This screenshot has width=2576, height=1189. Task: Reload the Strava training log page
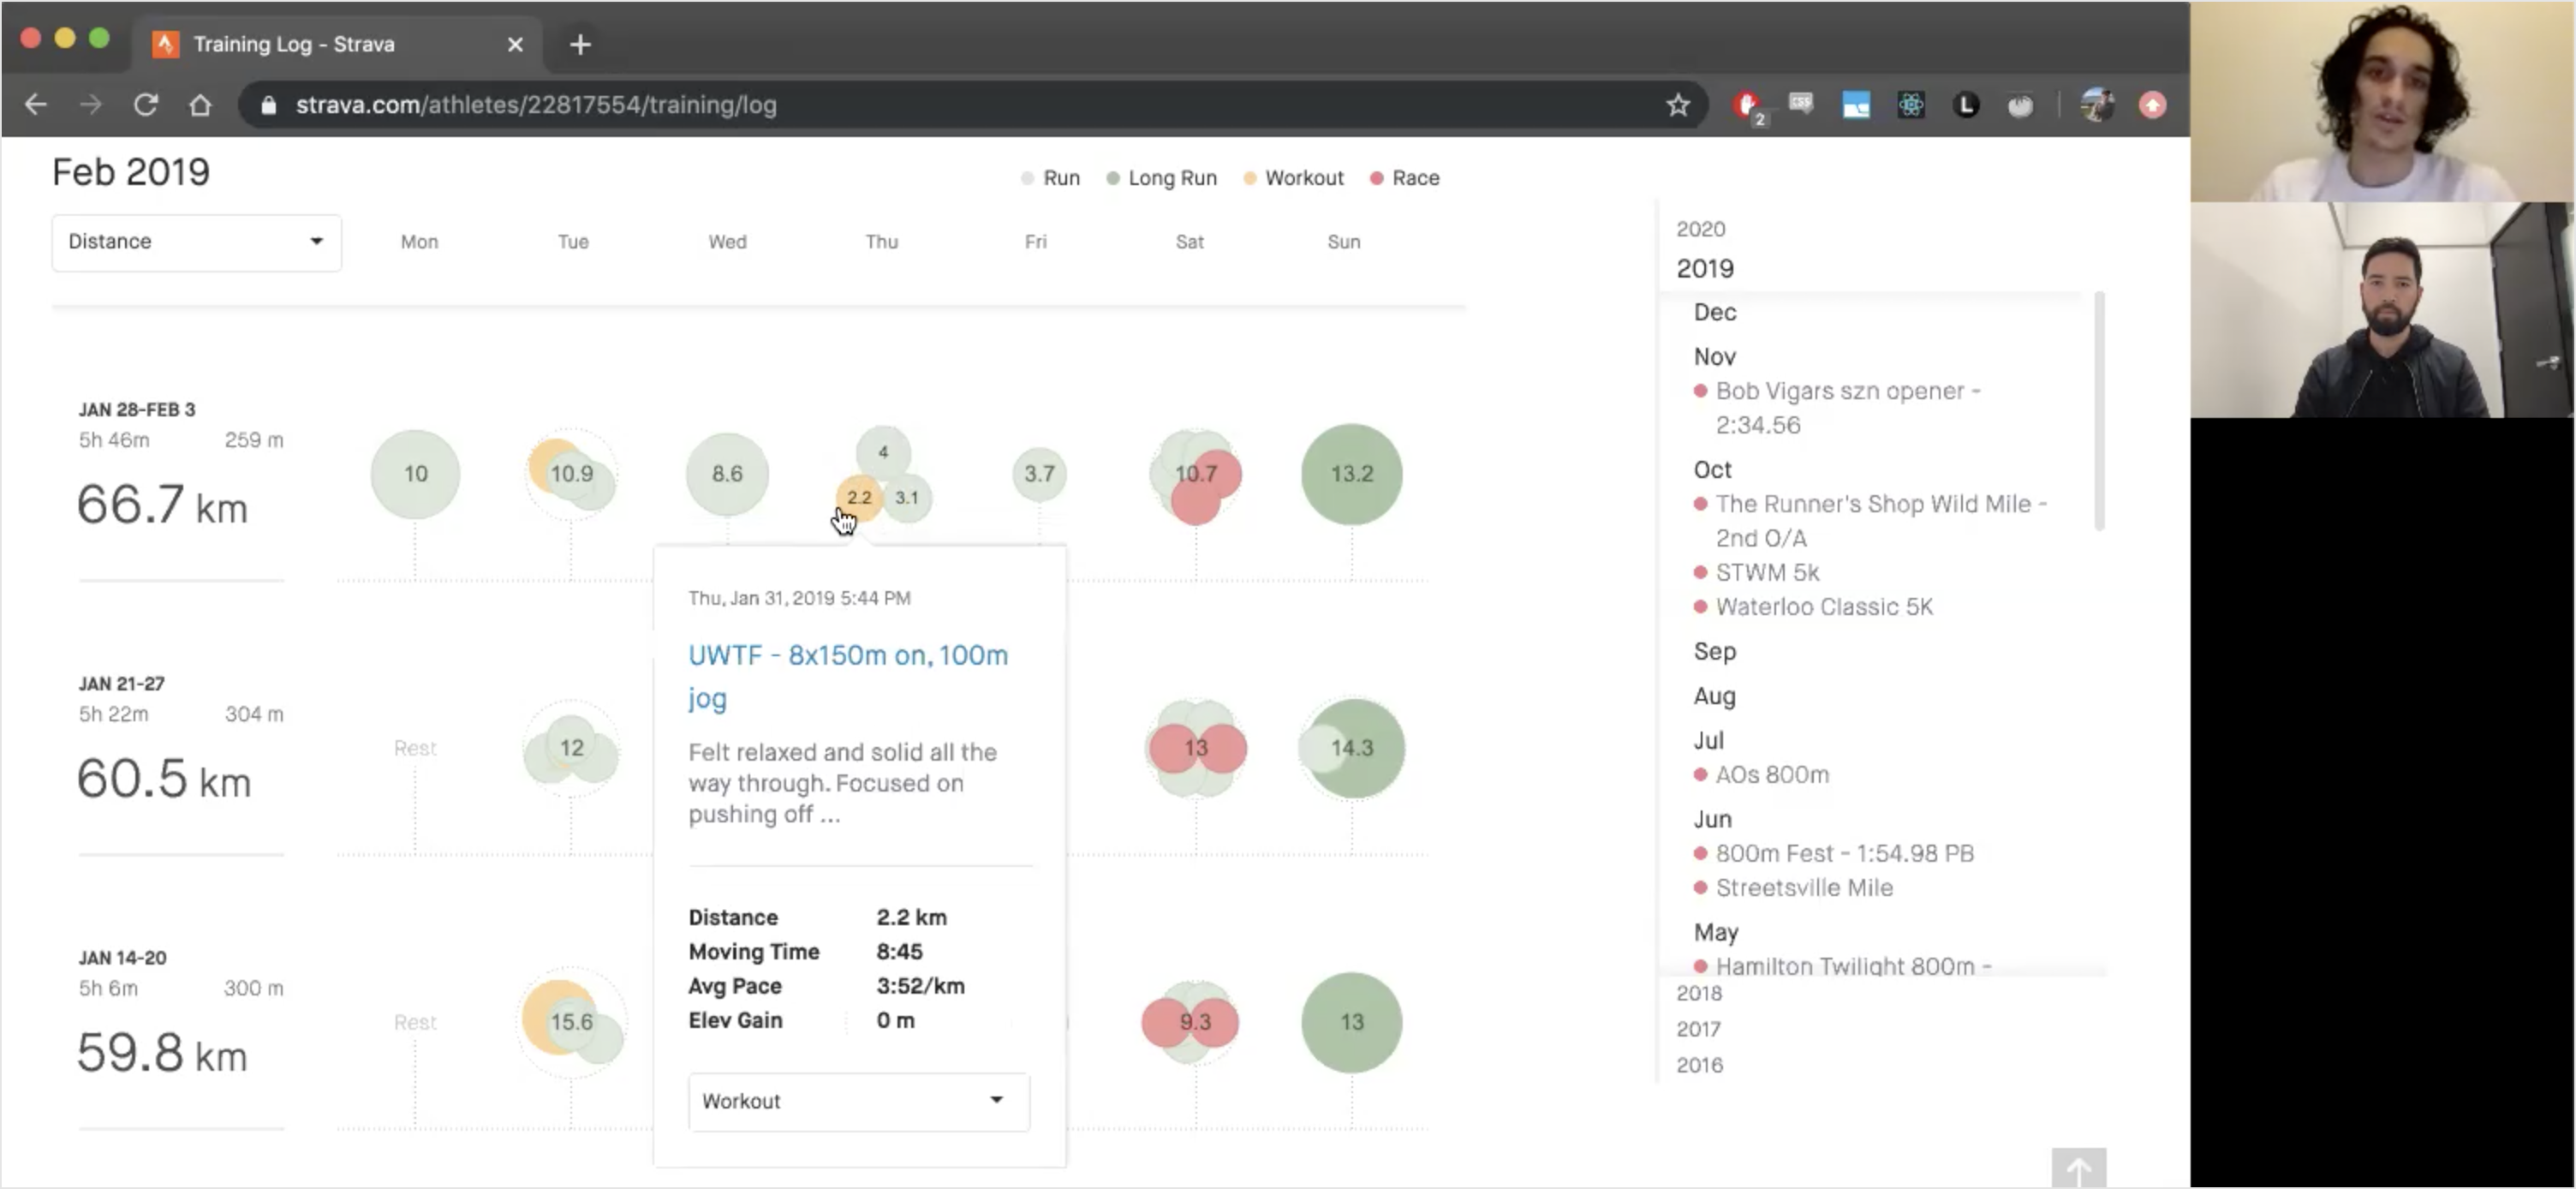146,105
